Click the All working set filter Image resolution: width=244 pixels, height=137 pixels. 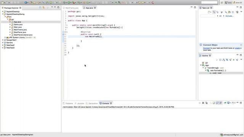point(220,16)
